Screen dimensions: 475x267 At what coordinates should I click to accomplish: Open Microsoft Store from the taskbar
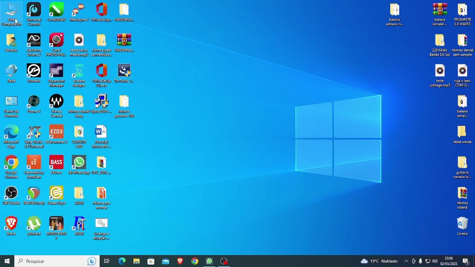click(151, 261)
